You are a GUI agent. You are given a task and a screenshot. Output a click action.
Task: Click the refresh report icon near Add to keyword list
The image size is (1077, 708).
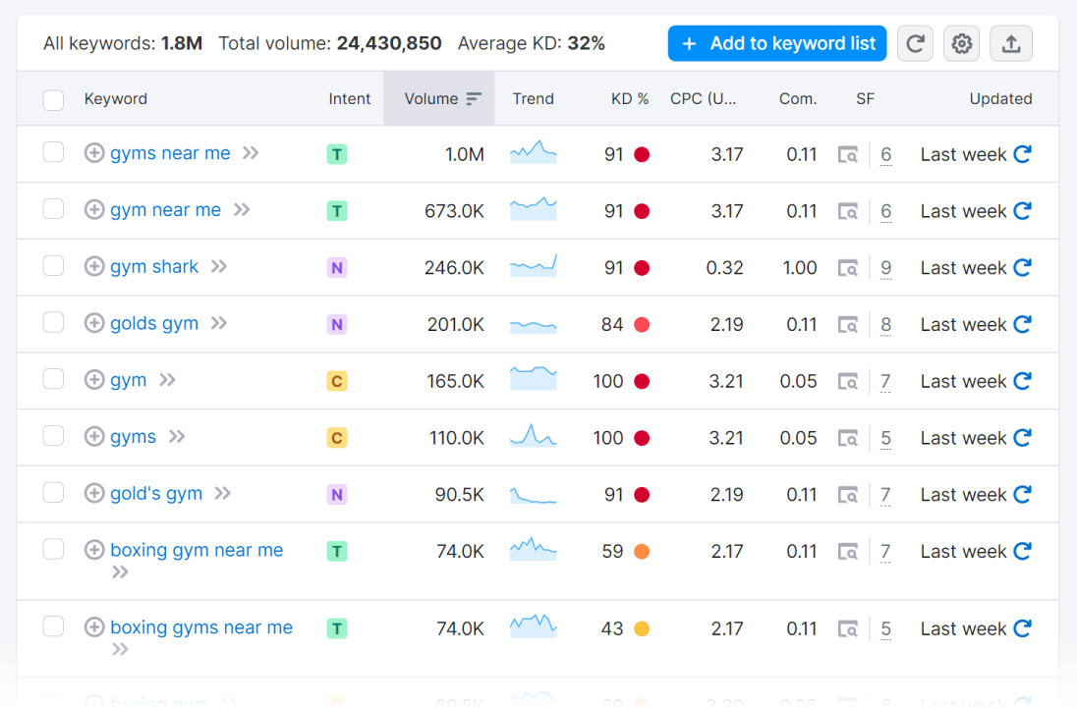click(915, 43)
